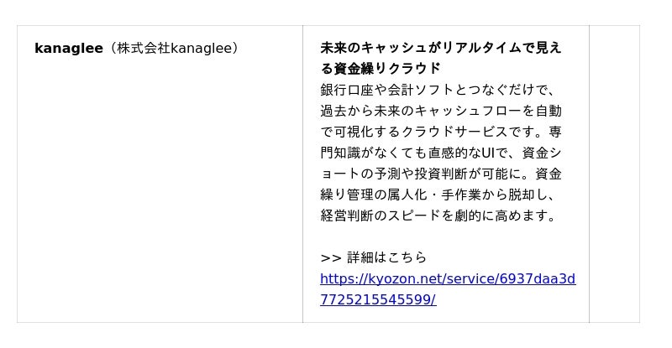Click the line starting with "で可視化する"
Image resolution: width=672 pixels, height=348 pixels.
tap(440, 132)
